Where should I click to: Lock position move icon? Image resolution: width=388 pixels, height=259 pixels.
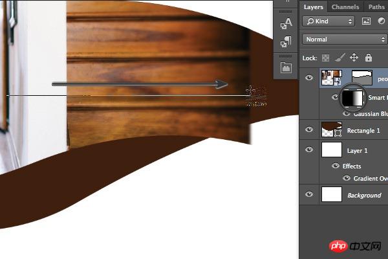click(354, 58)
